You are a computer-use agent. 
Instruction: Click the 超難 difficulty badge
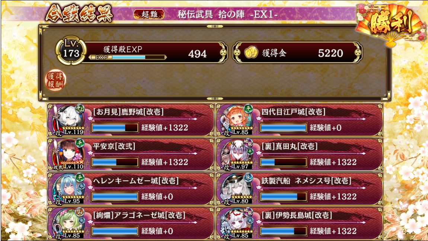coord(149,14)
